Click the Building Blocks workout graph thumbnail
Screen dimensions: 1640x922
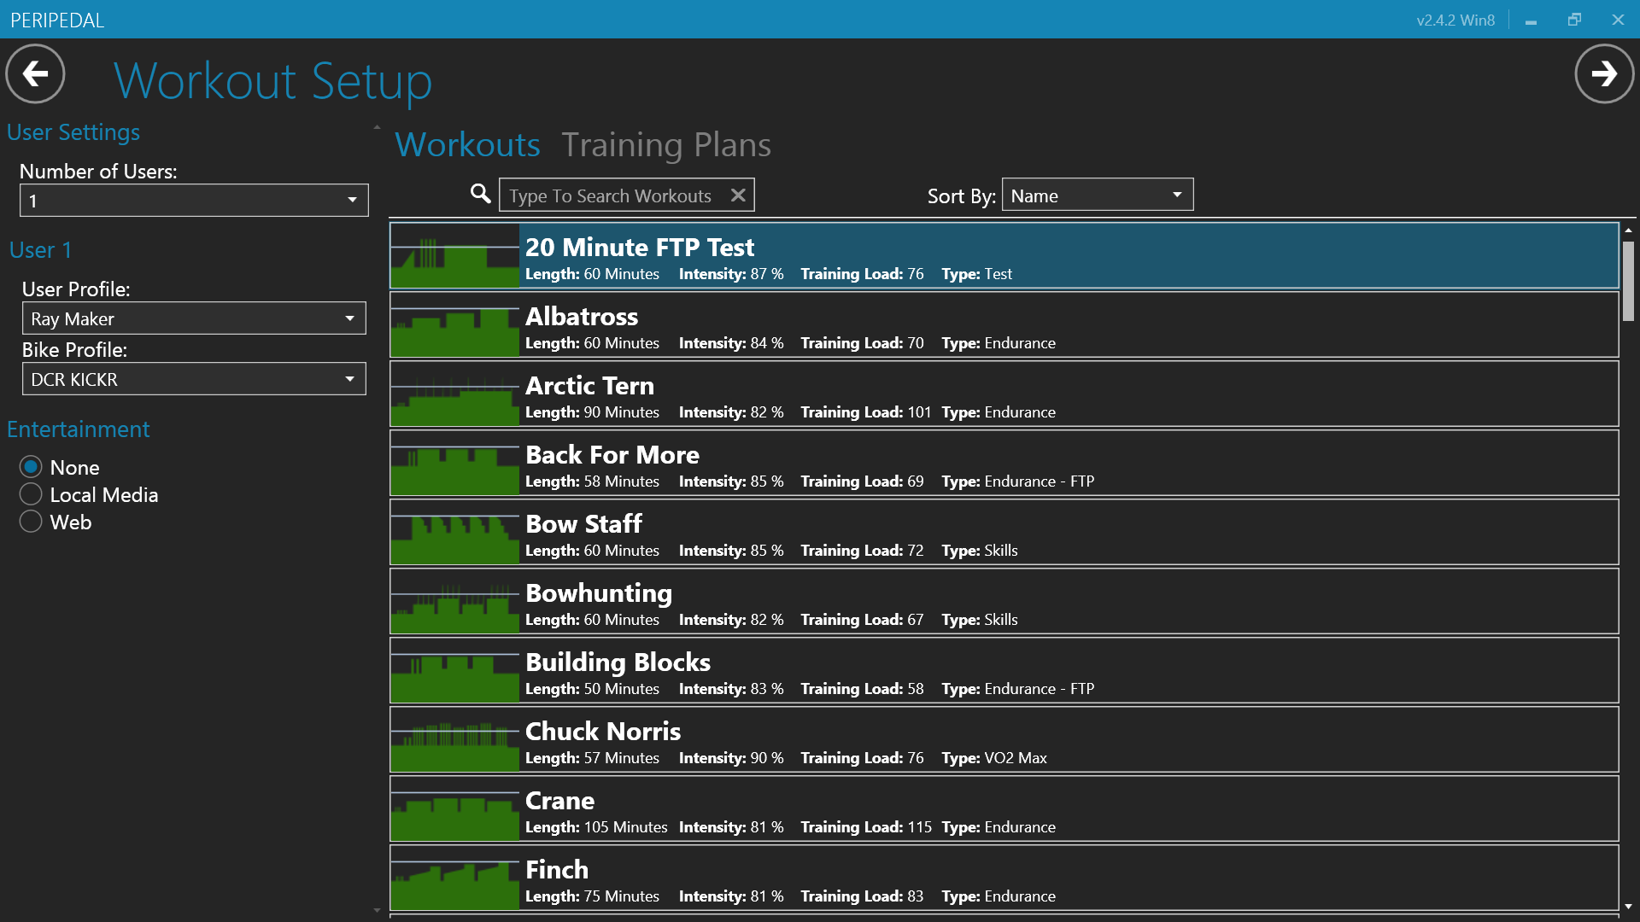455,670
